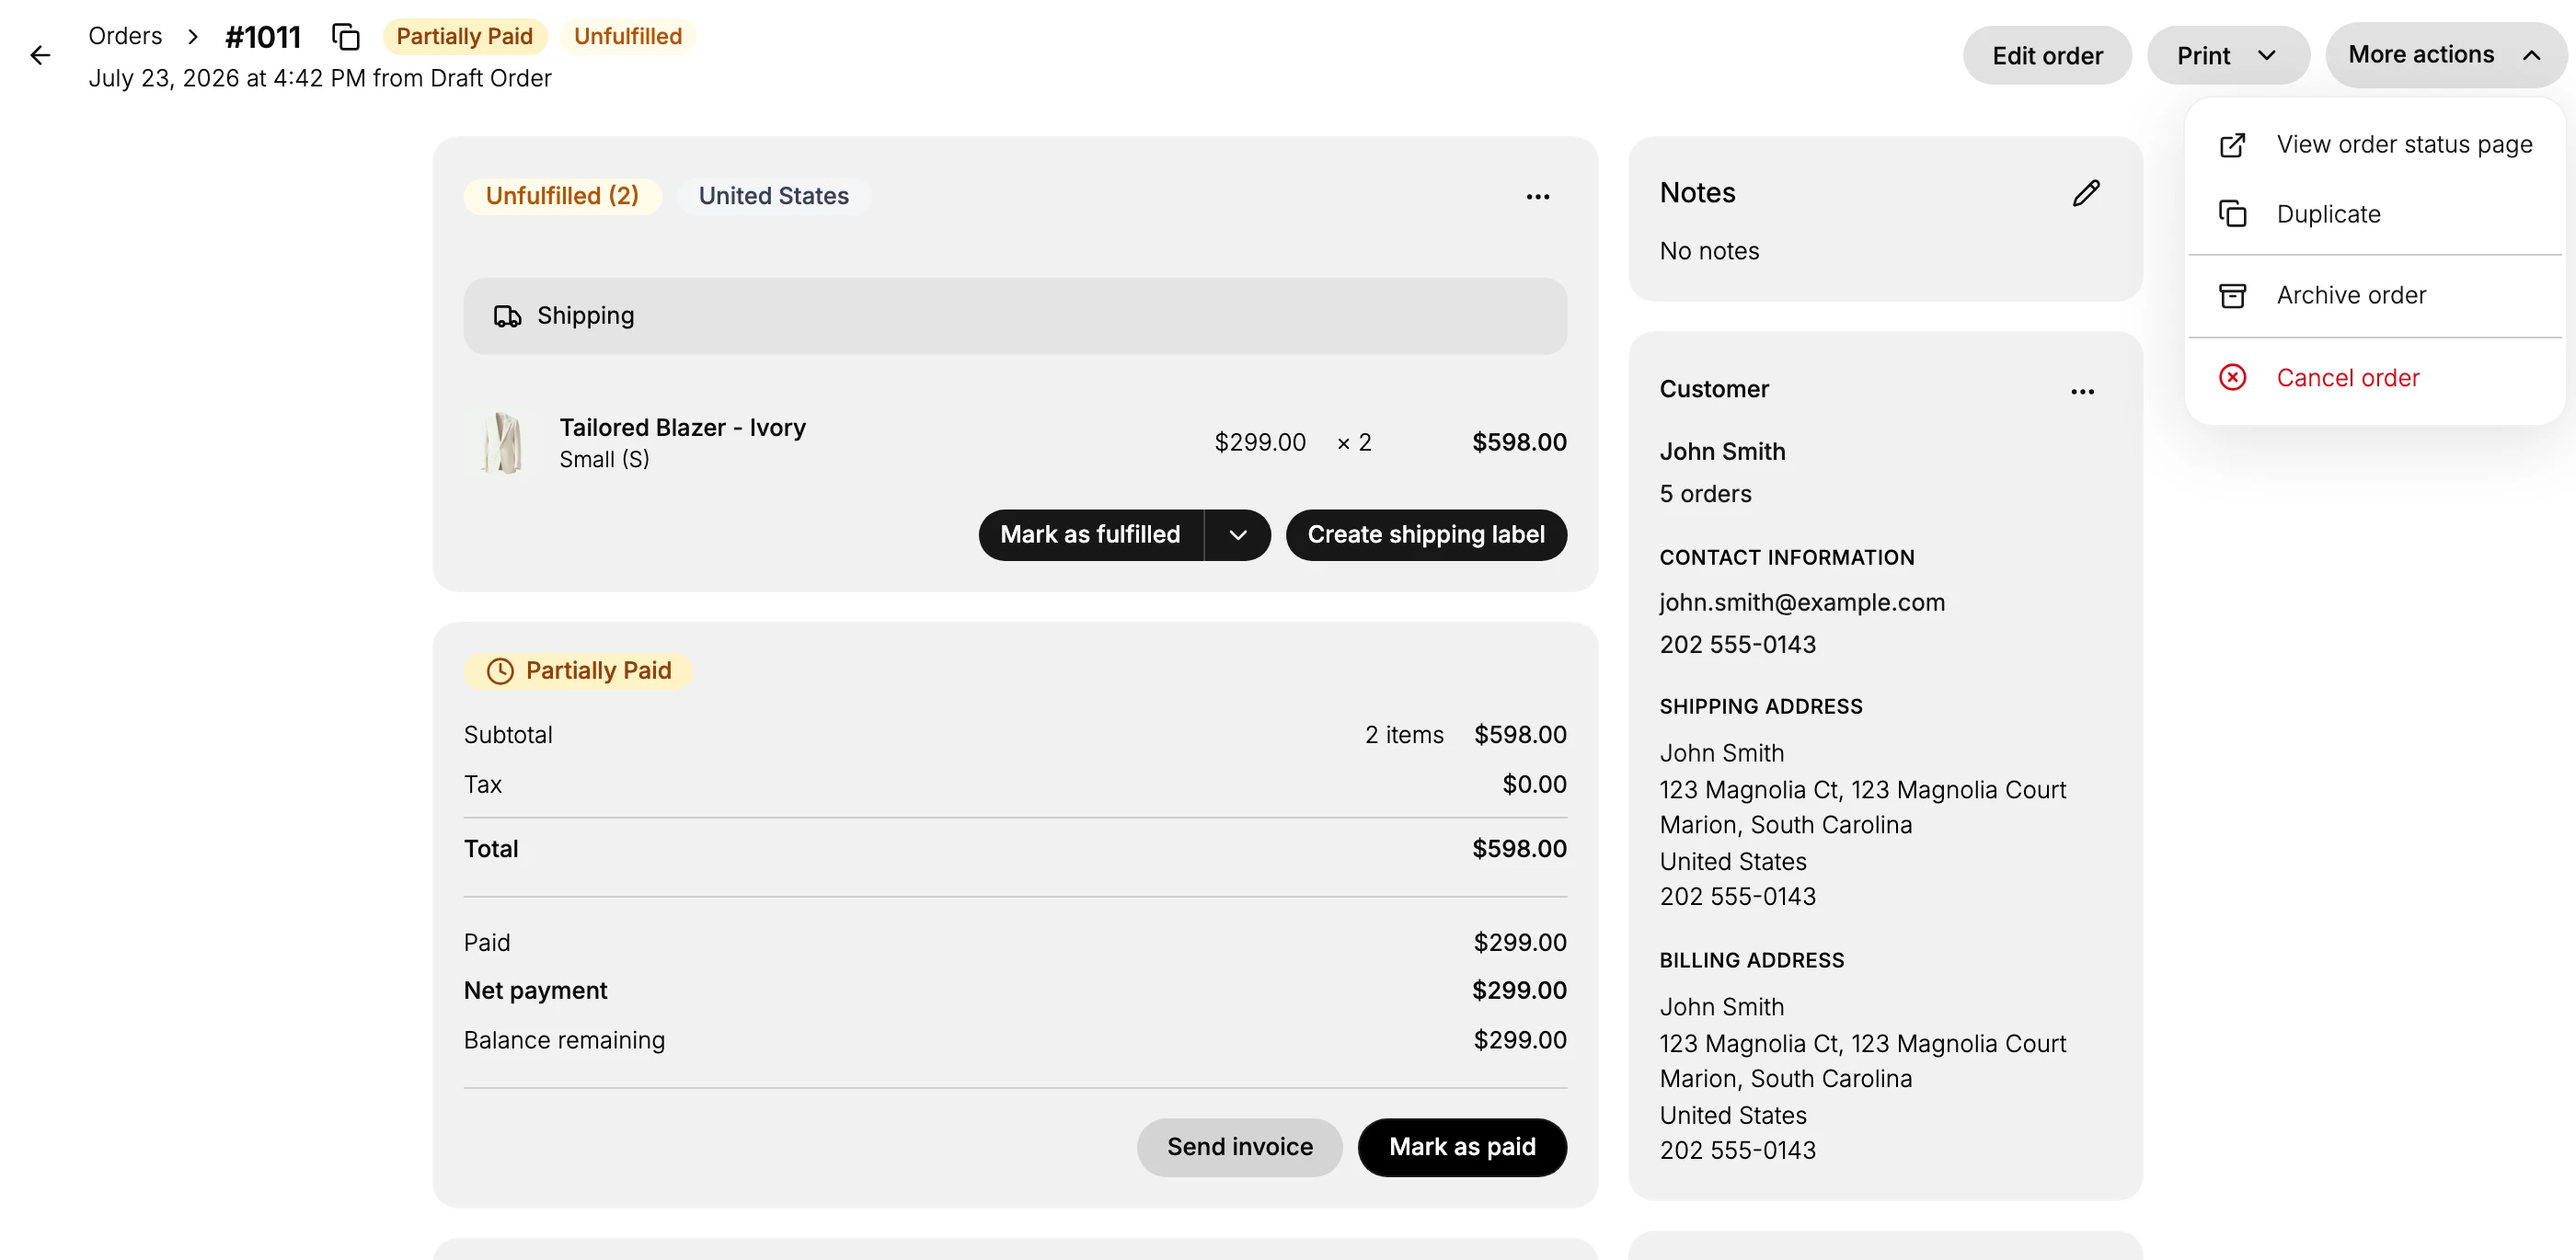
Task: Click Mark as fulfilled button
Action: pyautogui.click(x=1090, y=535)
